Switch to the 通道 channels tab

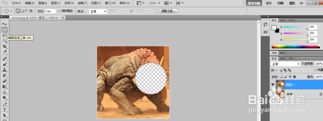[283, 58]
